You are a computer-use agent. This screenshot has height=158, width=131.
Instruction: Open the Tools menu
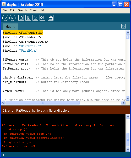click(x=33, y=10)
